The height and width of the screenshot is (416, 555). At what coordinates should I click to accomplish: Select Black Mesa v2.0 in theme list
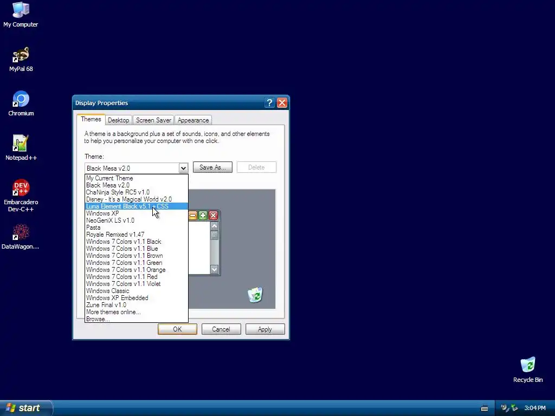pyautogui.click(x=137, y=185)
